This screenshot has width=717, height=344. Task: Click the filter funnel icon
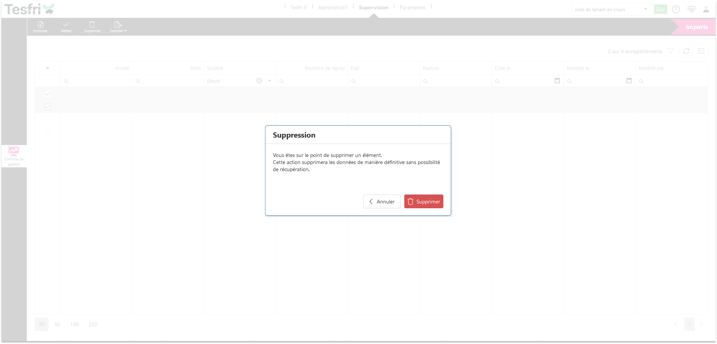(671, 51)
